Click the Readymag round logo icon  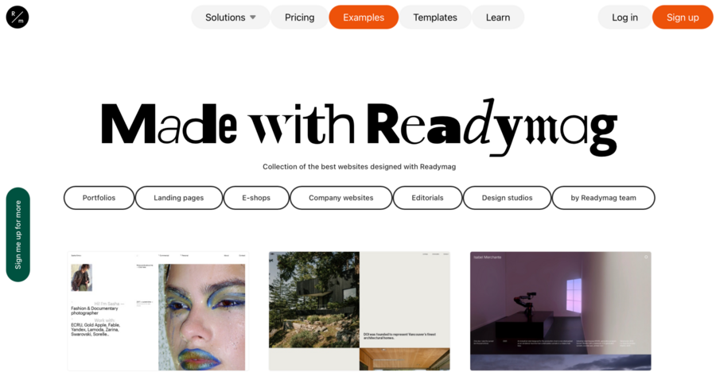click(18, 17)
